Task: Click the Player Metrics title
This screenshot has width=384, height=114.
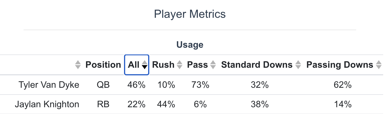Action: pos(190,14)
